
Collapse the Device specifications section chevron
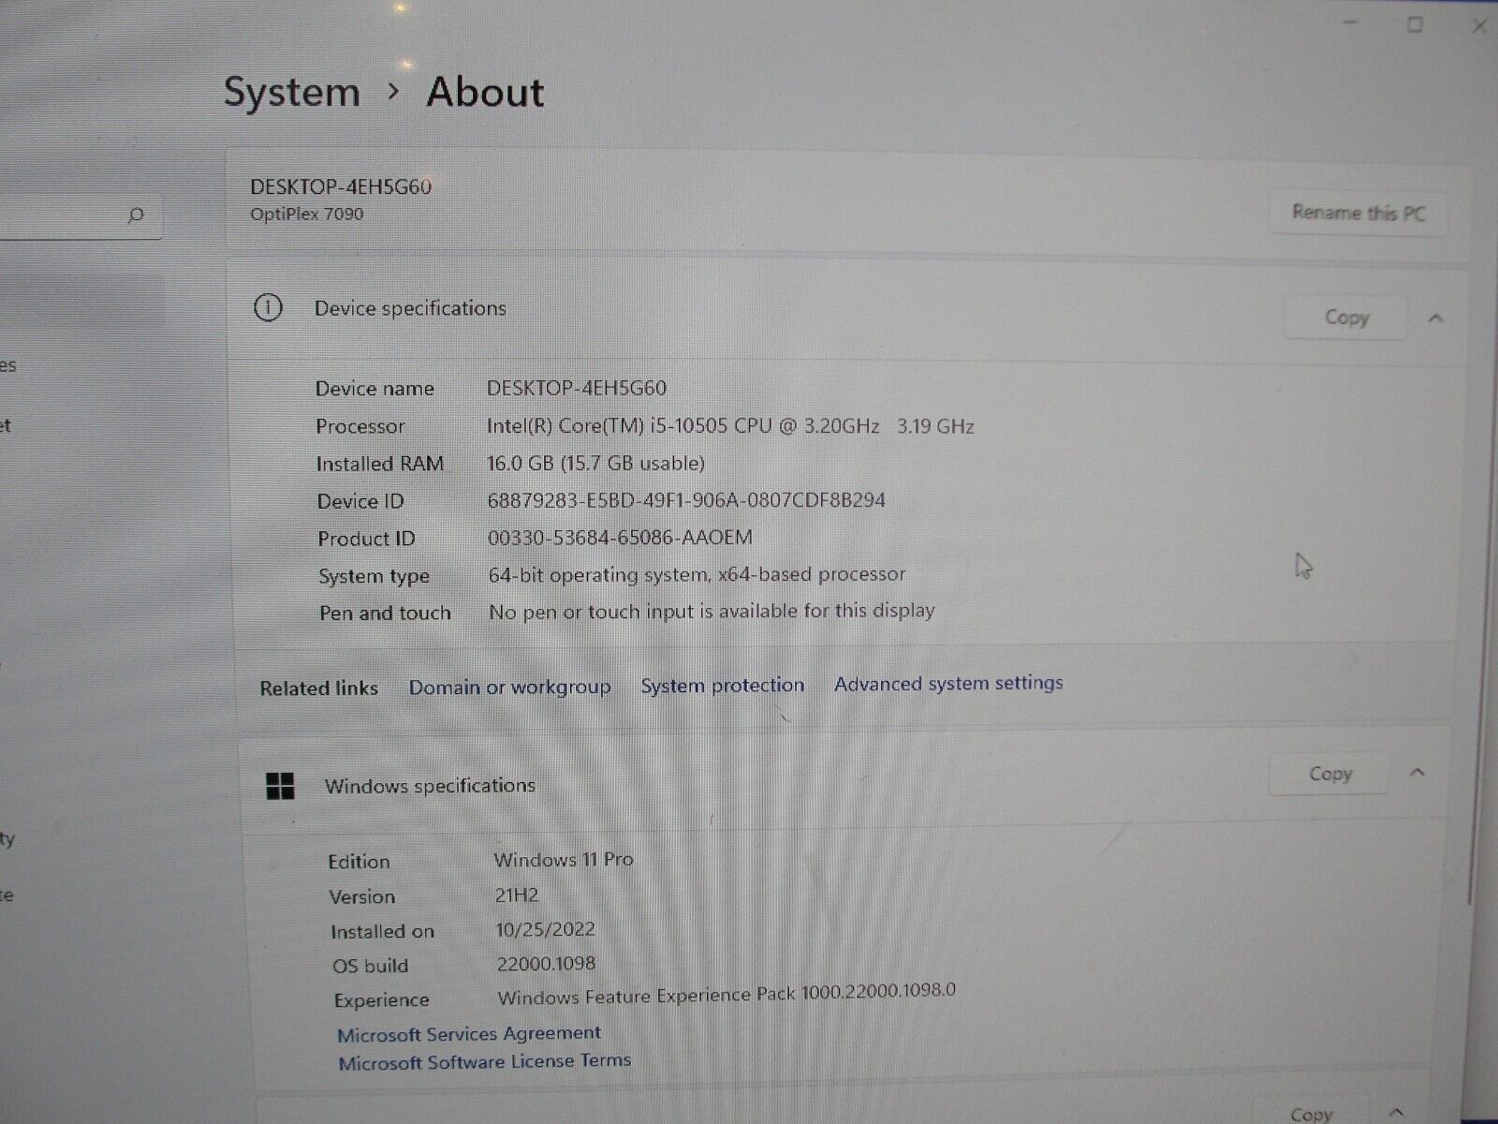click(x=1435, y=318)
